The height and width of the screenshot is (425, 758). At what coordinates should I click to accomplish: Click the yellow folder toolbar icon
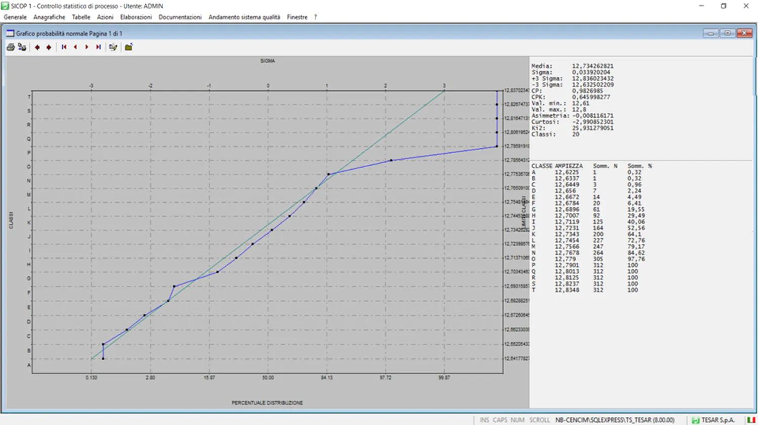(129, 47)
